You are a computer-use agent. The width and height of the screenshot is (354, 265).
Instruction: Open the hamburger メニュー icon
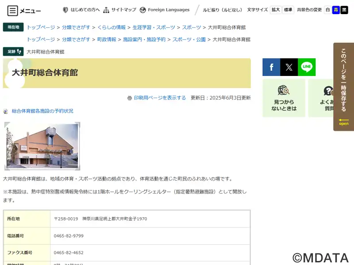(x=13, y=11)
